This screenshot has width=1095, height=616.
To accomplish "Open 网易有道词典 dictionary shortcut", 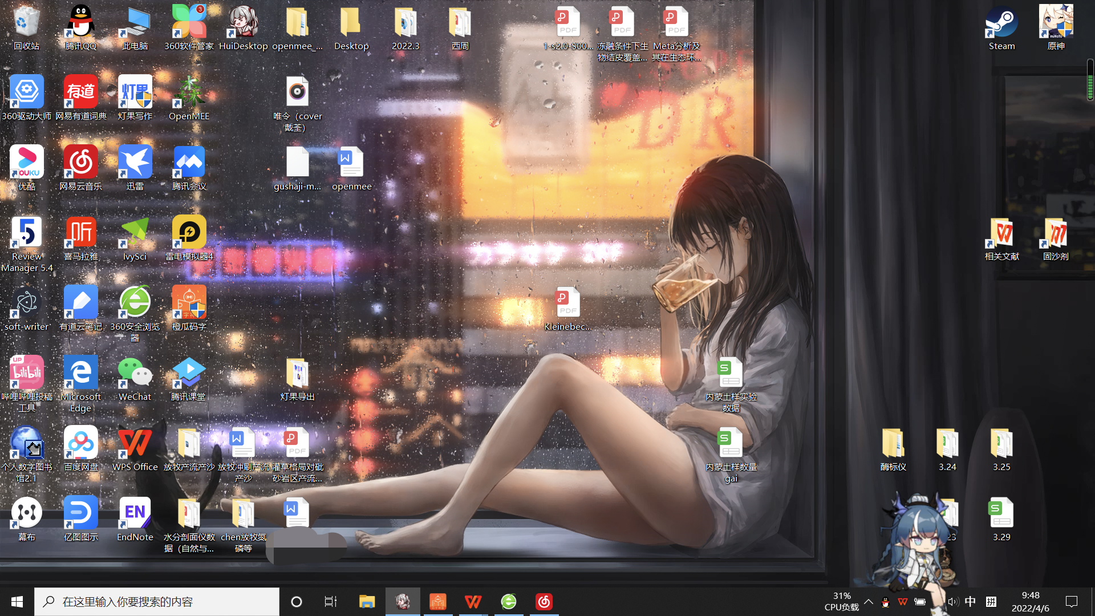I will pyautogui.click(x=80, y=98).
